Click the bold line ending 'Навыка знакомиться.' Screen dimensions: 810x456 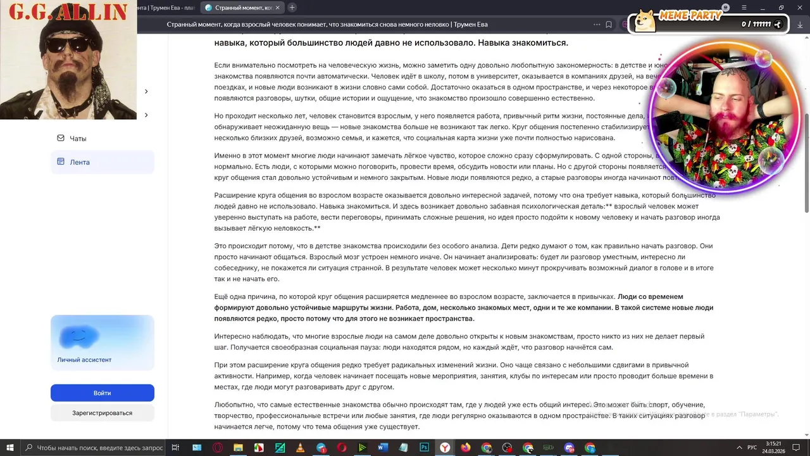(391, 43)
